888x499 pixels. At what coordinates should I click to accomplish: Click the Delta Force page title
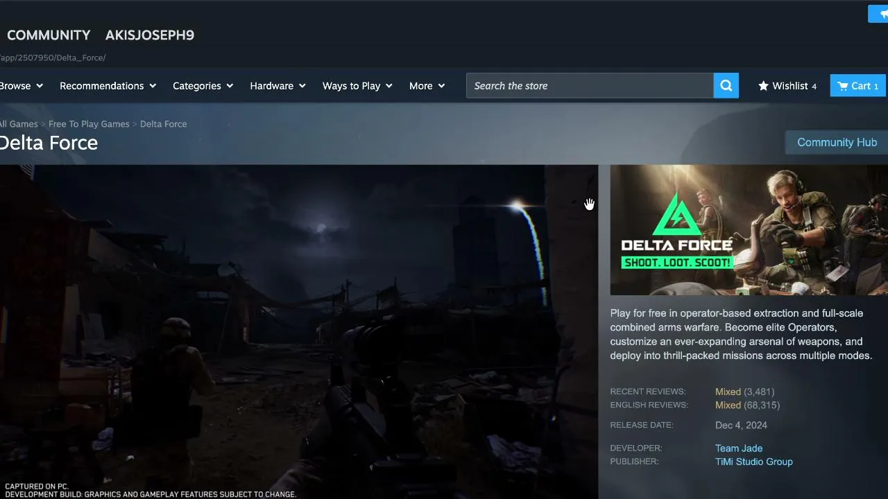tap(49, 143)
